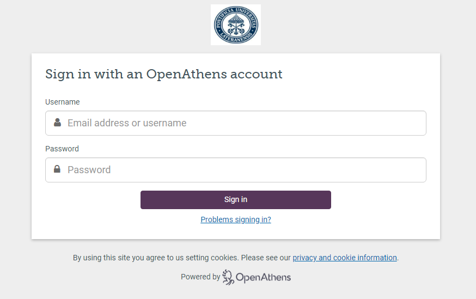Click the 'Sign in with an OpenAthens account' heading

point(163,75)
